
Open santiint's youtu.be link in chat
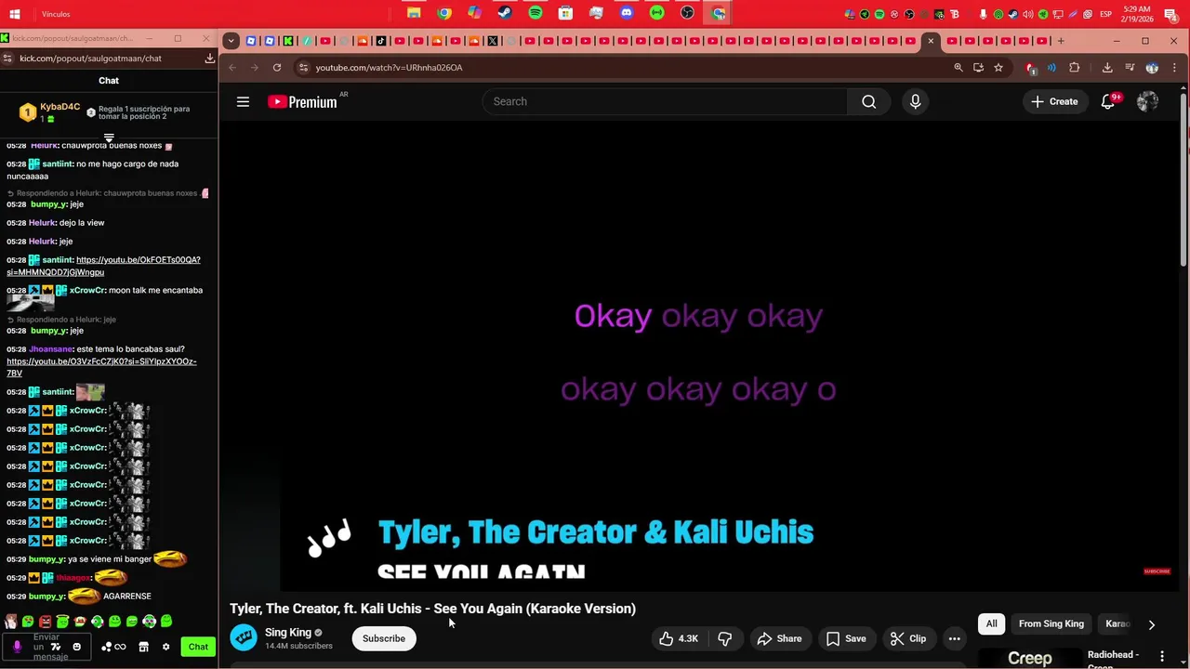click(103, 266)
